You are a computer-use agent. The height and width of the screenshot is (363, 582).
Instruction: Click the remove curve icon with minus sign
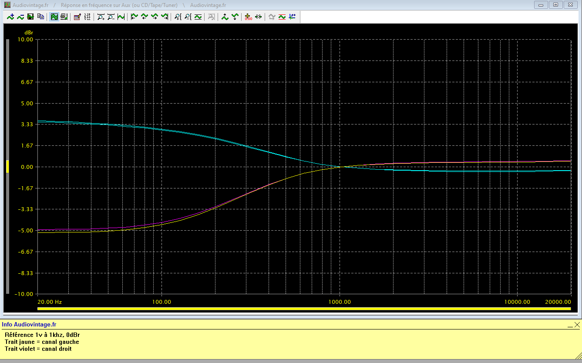pyautogui.click(x=20, y=17)
